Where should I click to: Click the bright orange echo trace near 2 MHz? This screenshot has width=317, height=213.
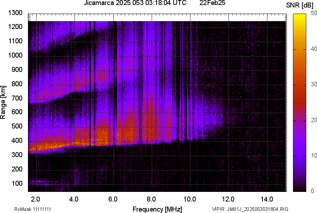pos(39,146)
